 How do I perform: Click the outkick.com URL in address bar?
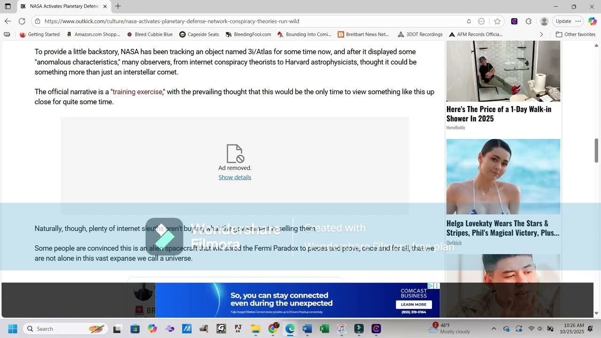tap(172, 21)
